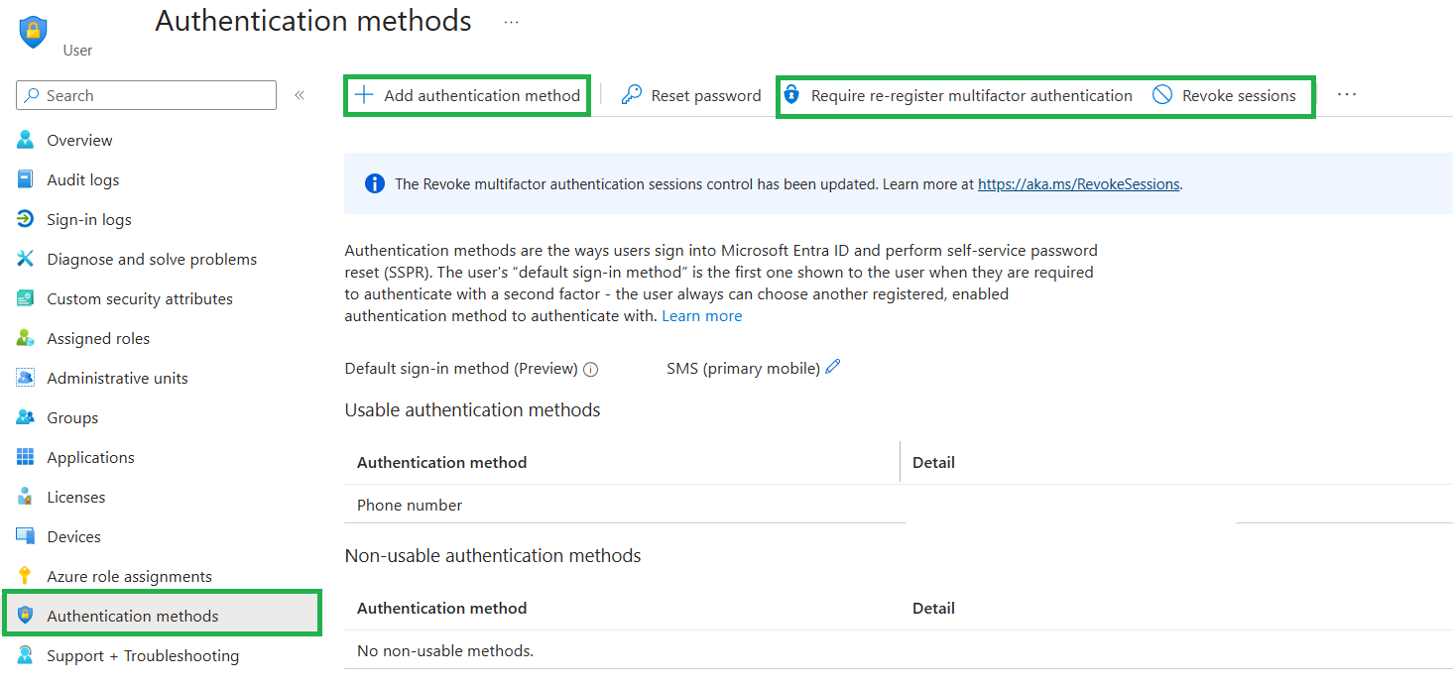
Task: Click the Administrative units icon
Action: [26, 378]
